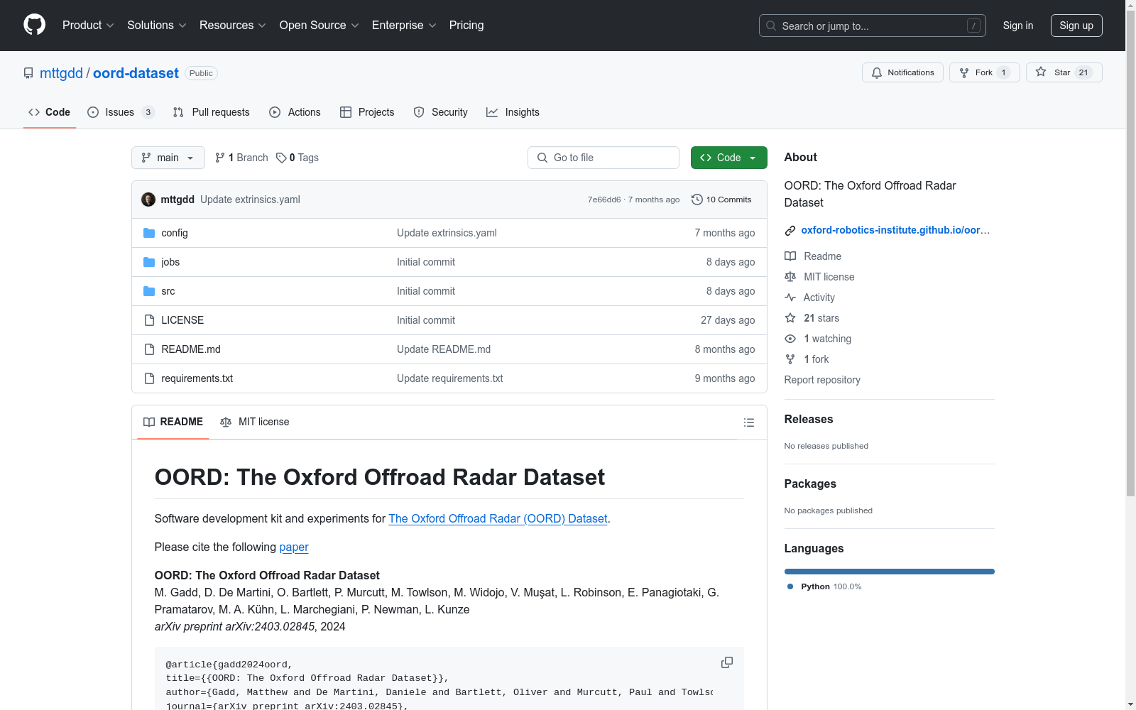View the 10 Commits history

[x=721, y=200]
